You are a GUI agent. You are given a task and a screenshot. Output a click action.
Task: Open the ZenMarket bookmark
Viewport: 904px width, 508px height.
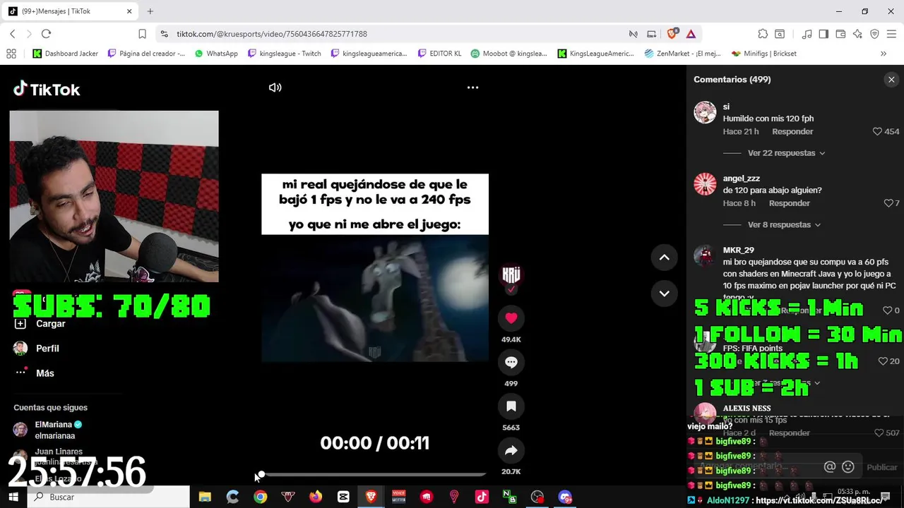tap(682, 54)
